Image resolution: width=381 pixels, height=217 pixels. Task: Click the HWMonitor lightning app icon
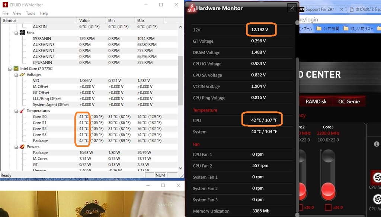[5, 4]
